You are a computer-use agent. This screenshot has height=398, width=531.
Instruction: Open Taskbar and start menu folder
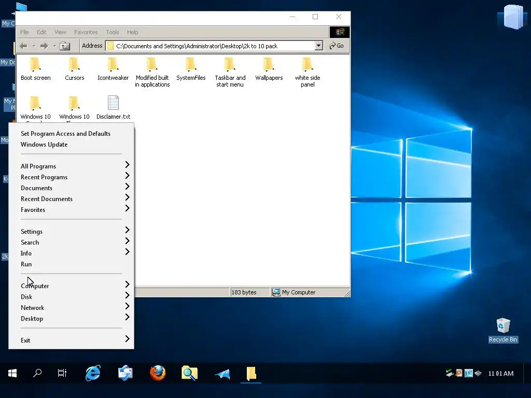point(230,73)
